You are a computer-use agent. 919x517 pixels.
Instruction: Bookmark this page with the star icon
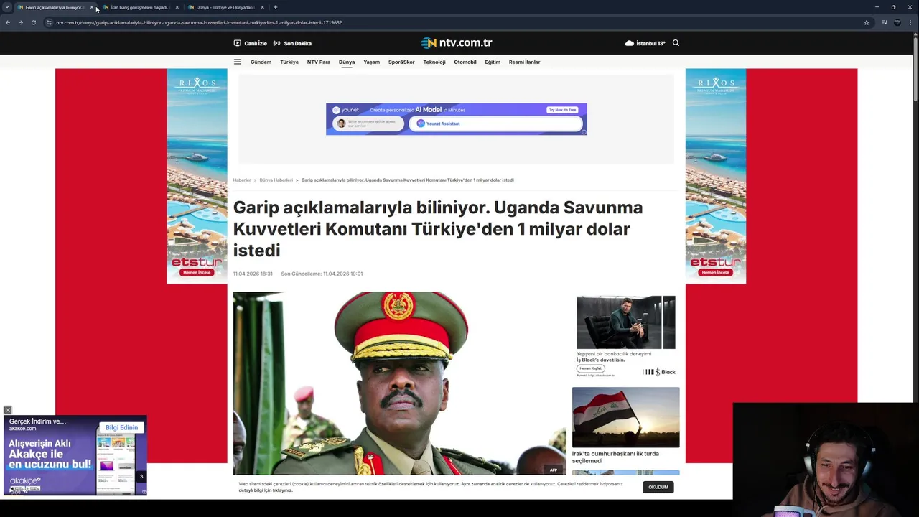(x=867, y=22)
